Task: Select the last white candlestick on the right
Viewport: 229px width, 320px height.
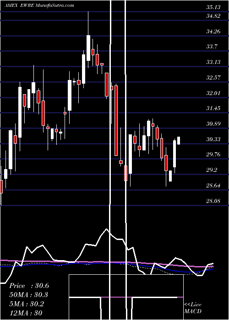Action: point(179,141)
